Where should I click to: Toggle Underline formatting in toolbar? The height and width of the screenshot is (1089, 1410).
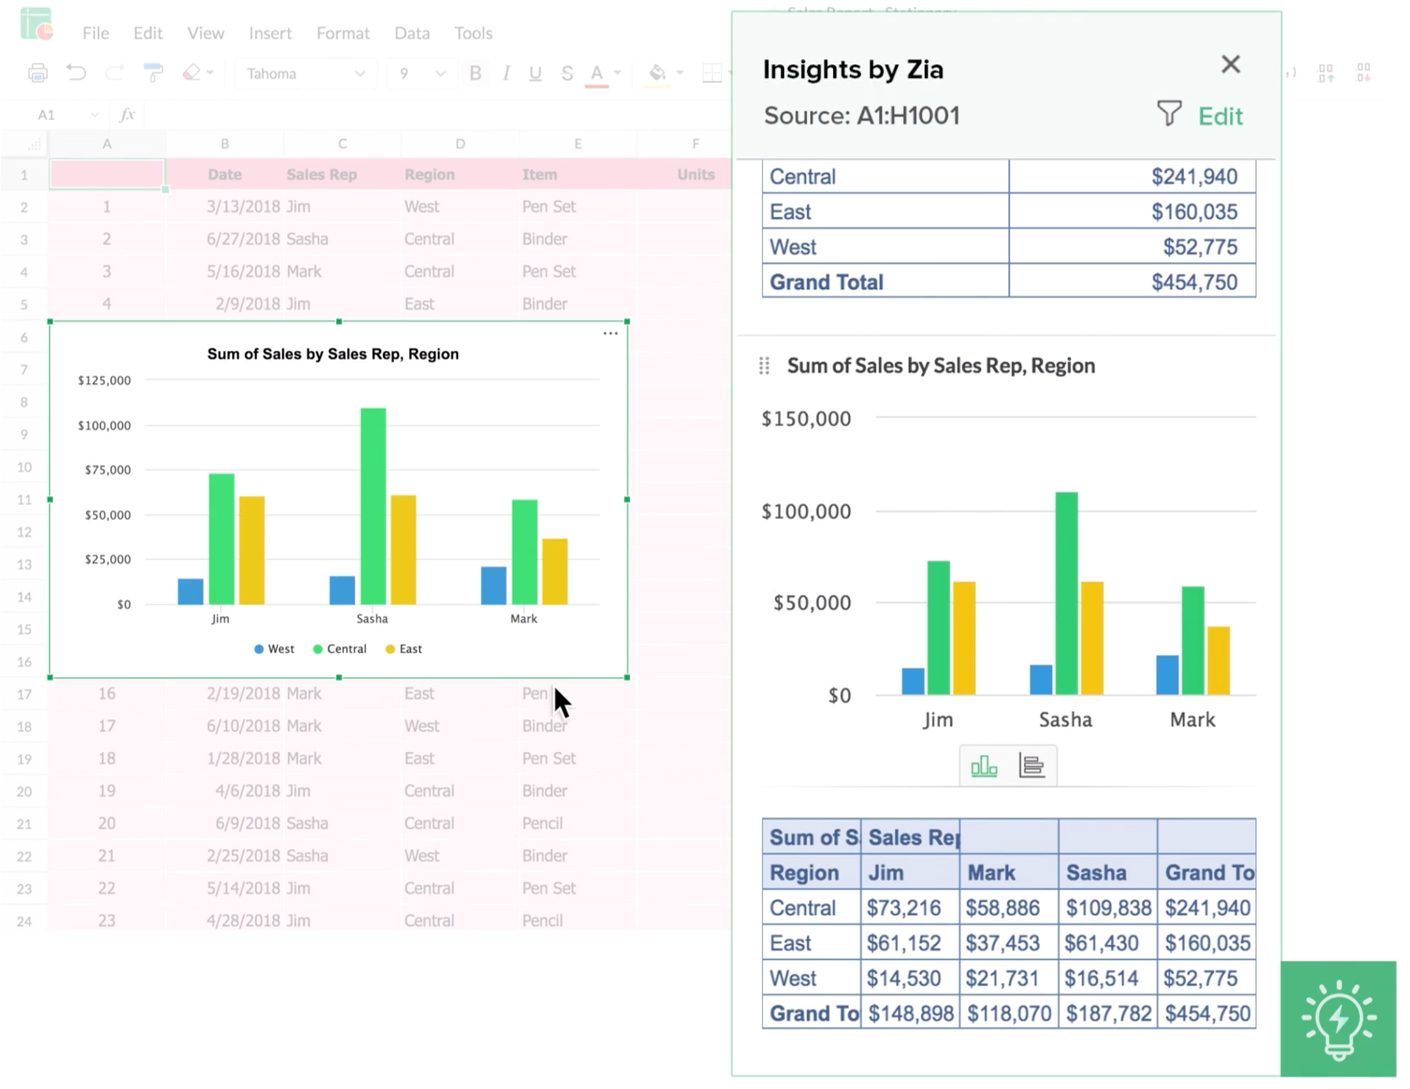click(x=535, y=73)
